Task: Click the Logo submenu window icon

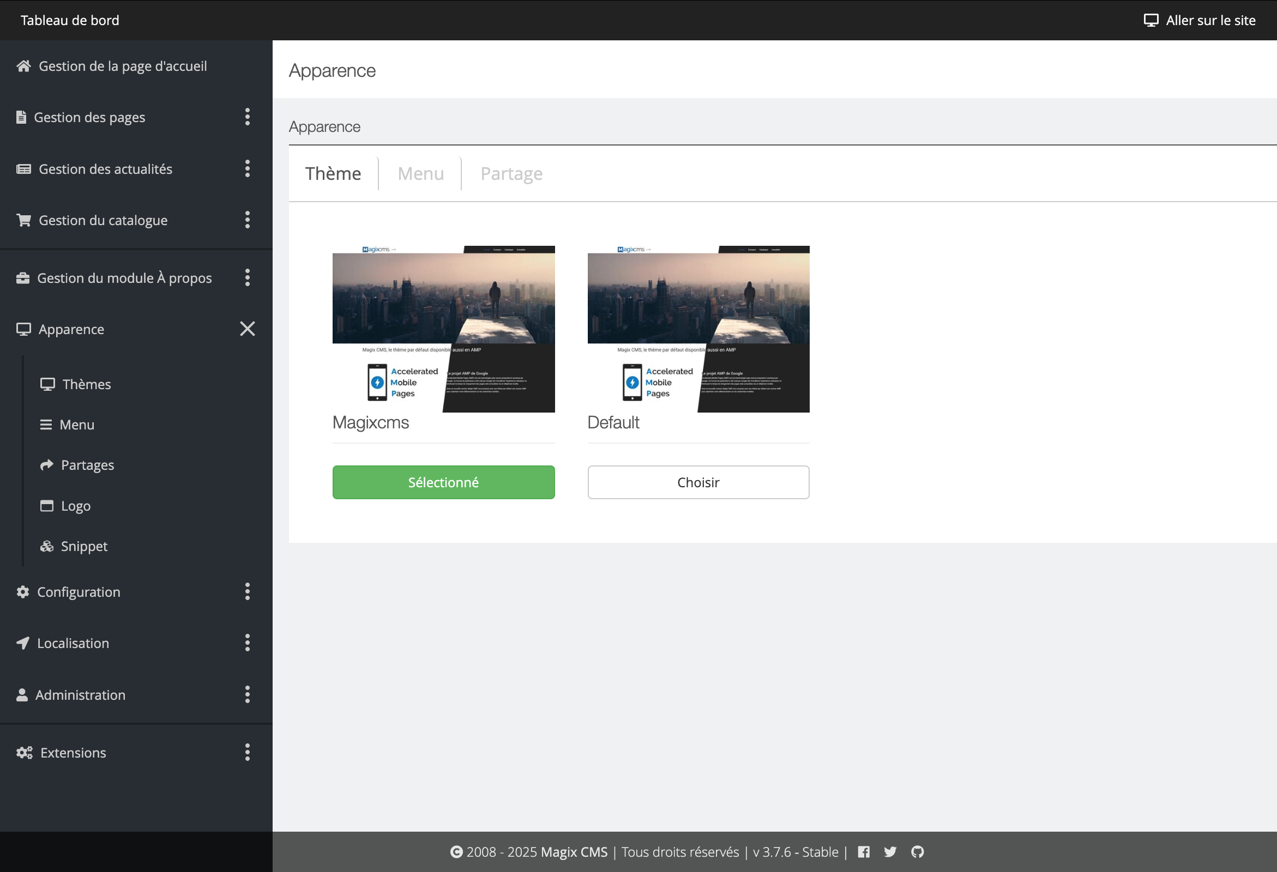Action: 47,506
